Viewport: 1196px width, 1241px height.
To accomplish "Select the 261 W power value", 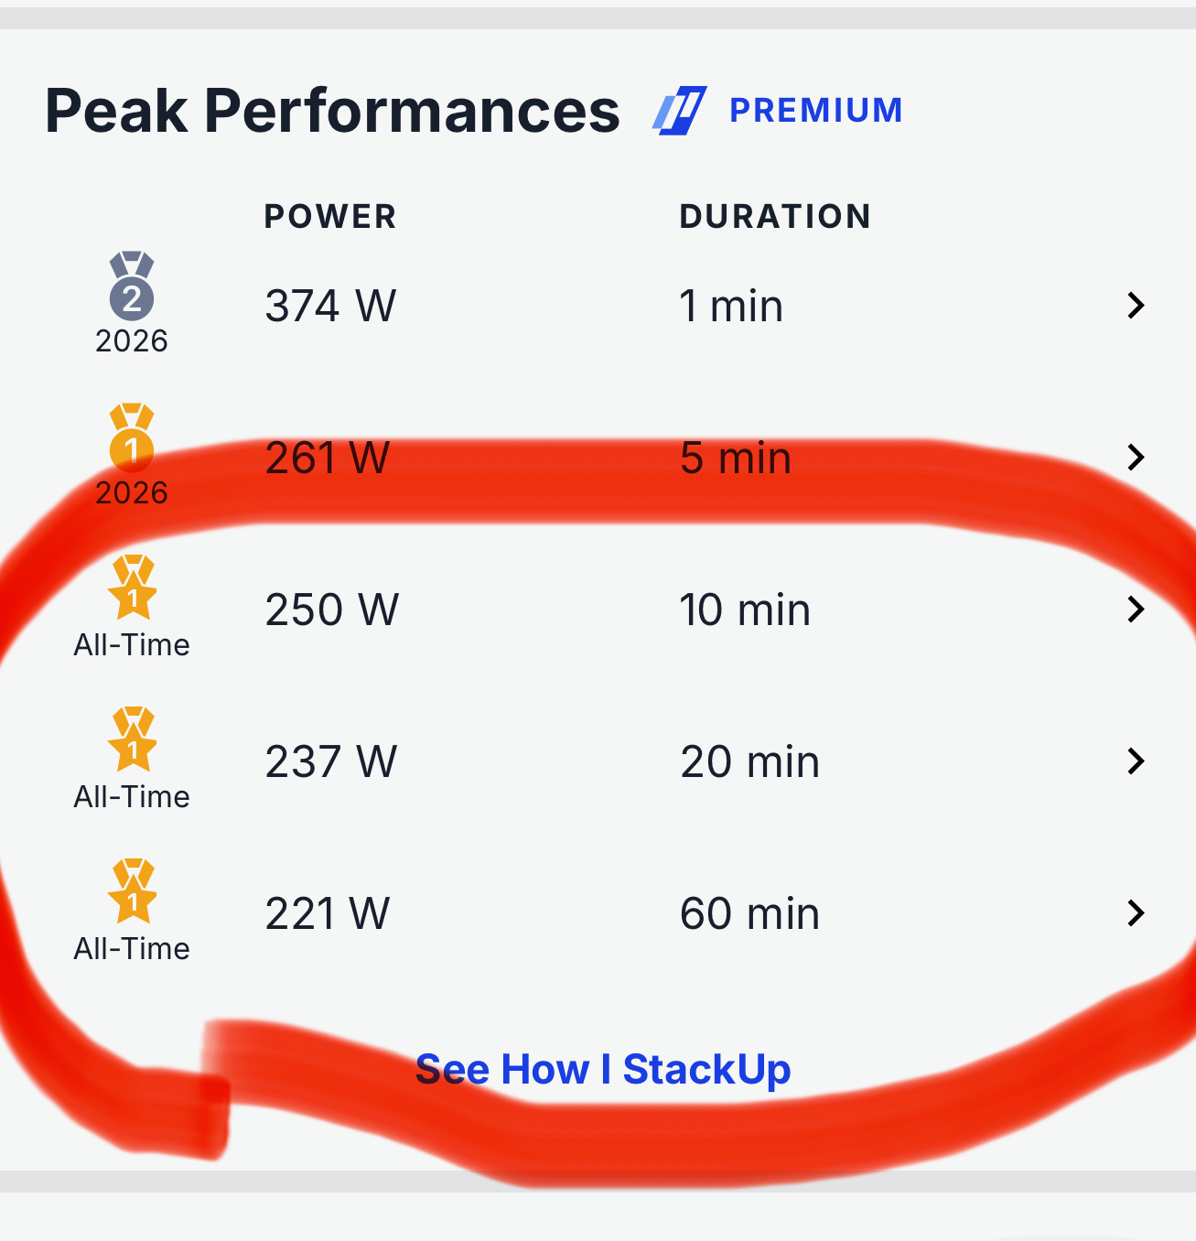I will point(327,458).
